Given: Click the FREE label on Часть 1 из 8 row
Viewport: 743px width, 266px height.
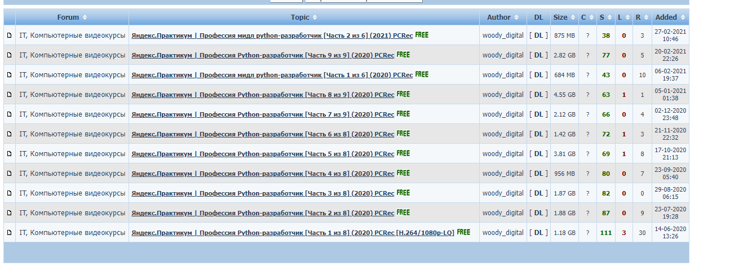Looking at the screenshot, I should click(463, 232).
